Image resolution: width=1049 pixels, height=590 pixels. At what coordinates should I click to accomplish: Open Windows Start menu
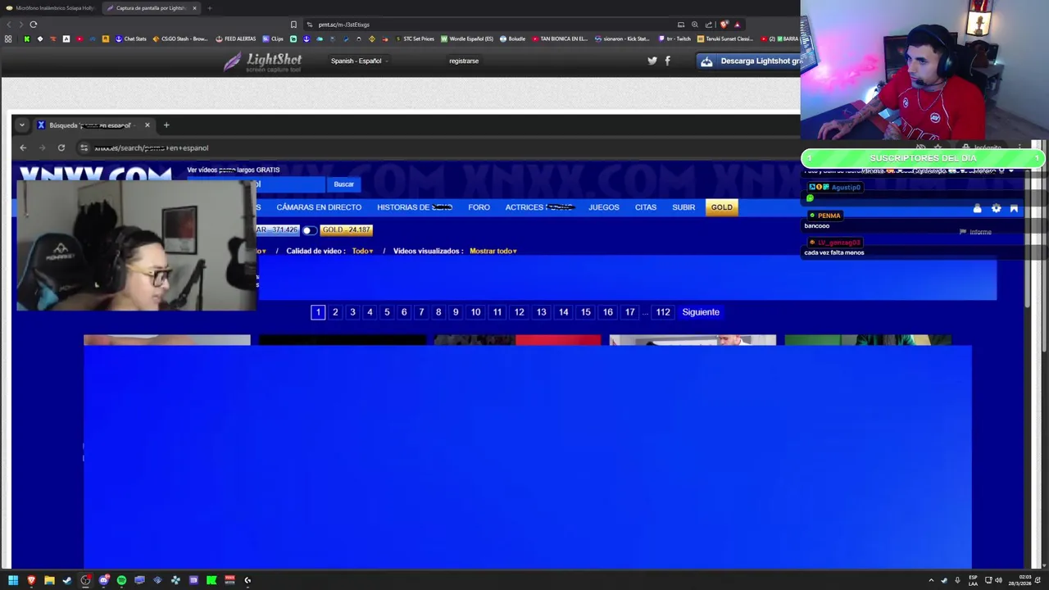pos(13,580)
